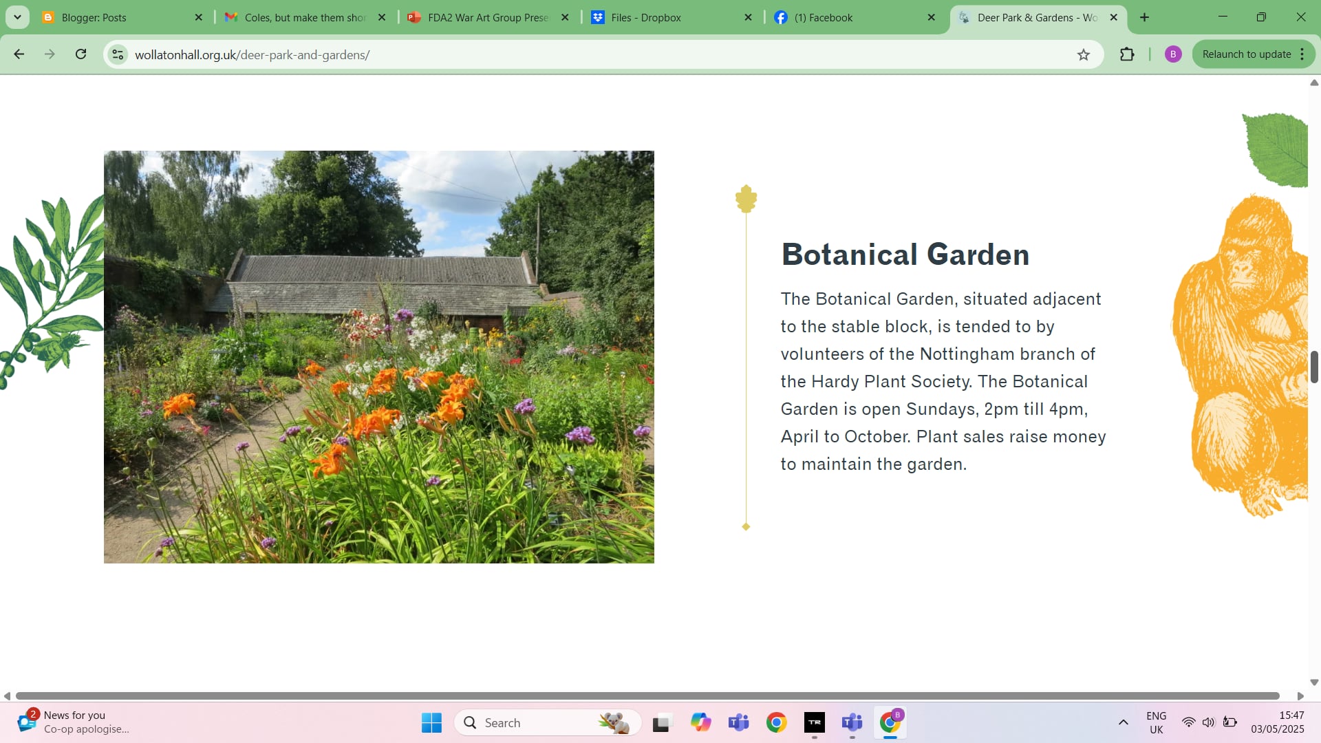Bookmark this page with the star icon
This screenshot has height=743, width=1321.
1084,55
